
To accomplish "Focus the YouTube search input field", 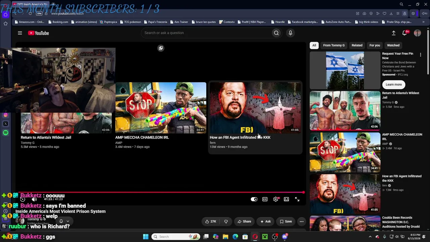I will [x=206, y=33].
